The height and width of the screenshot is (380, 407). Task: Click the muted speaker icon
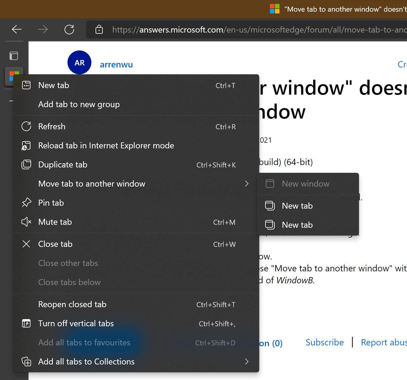(x=26, y=222)
